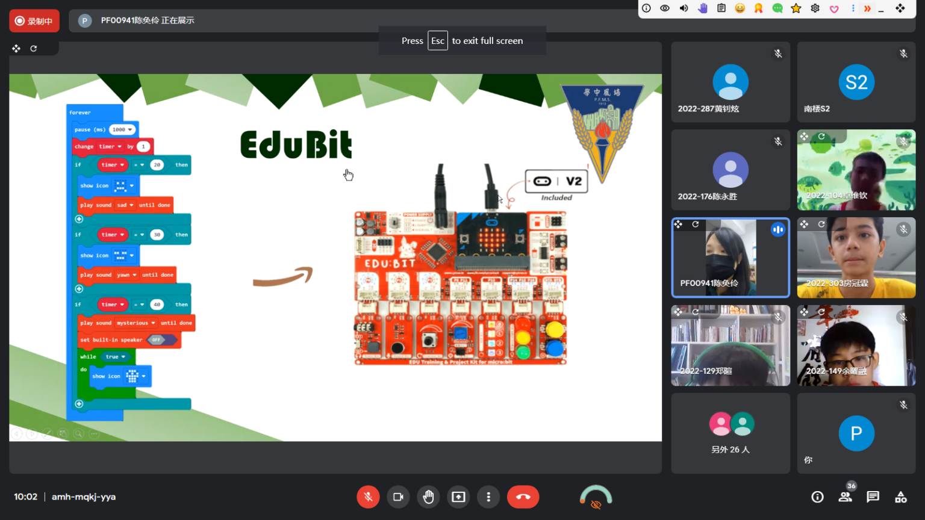The height and width of the screenshot is (520, 925).
Task: Click the info circle icon in extension toolbar
Action: pyautogui.click(x=646, y=8)
